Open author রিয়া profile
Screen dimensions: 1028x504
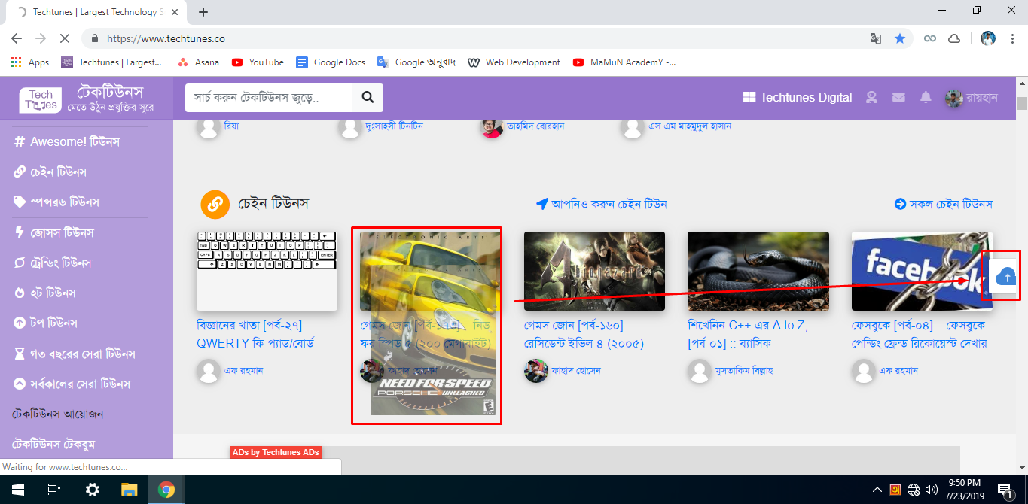coord(232,126)
